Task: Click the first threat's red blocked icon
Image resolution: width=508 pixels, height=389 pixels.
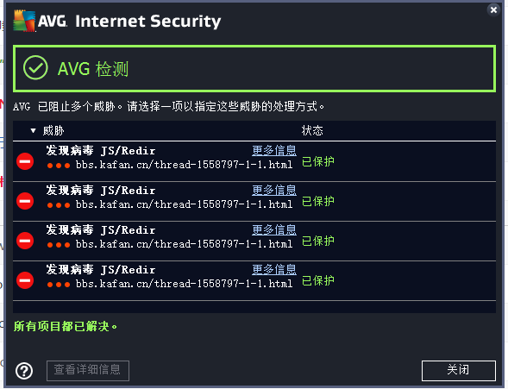Action: point(25,161)
